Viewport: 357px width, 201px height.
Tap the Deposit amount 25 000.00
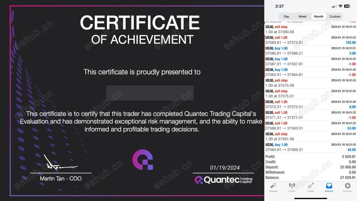pyautogui.click(x=348, y=167)
